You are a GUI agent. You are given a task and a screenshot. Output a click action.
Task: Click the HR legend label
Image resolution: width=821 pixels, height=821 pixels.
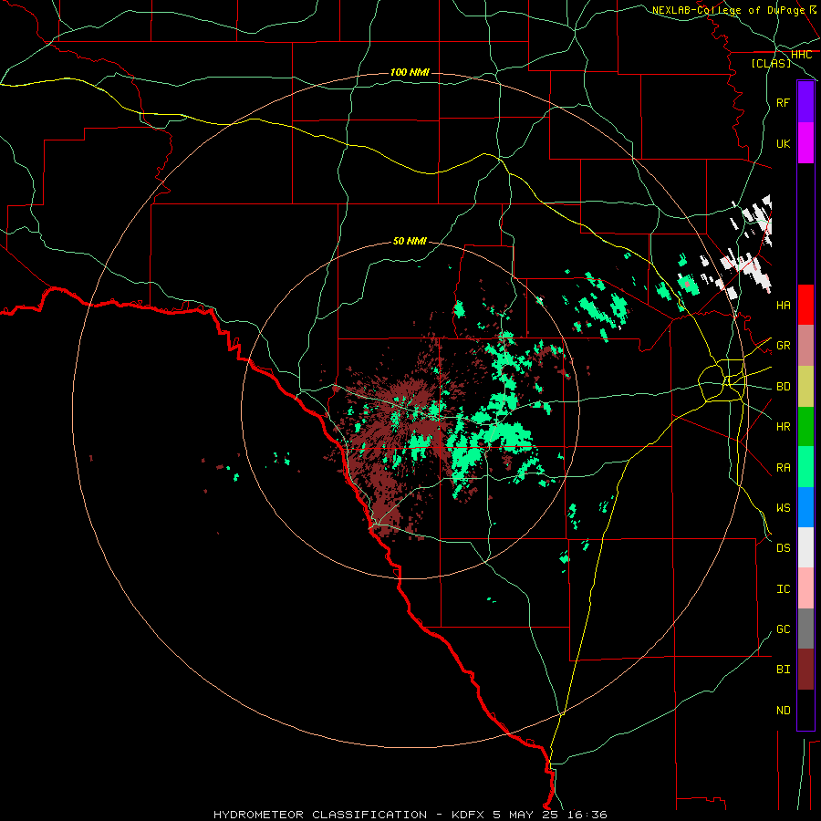tap(784, 427)
